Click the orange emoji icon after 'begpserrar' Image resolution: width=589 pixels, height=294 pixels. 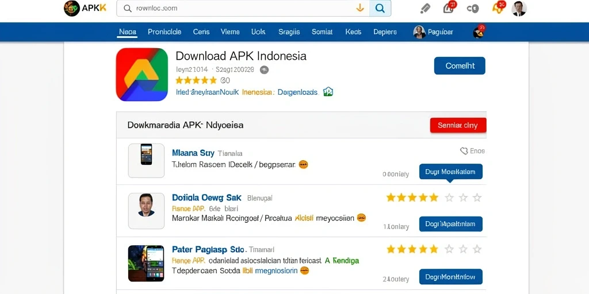click(304, 164)
